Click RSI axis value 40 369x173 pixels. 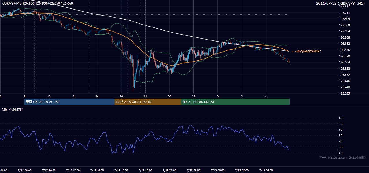click(x=340, y=141)
